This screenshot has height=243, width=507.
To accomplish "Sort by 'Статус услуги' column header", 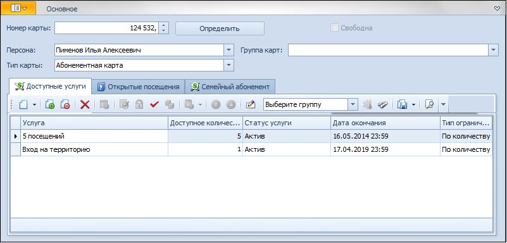I will tap(287, 123).
